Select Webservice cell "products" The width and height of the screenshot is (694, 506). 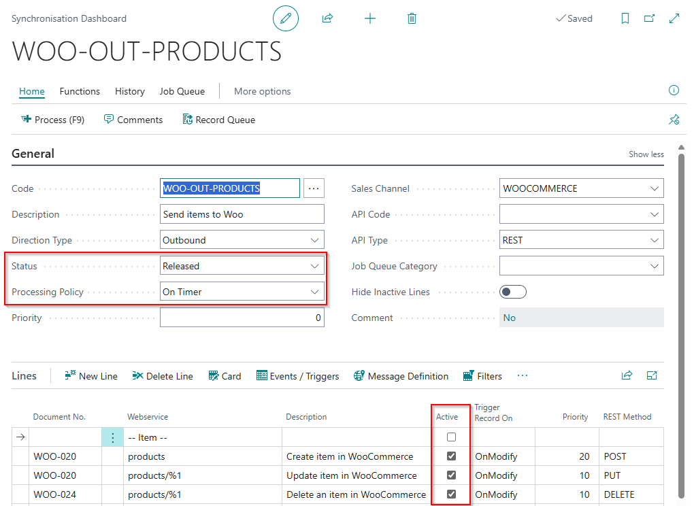point(203,456)
